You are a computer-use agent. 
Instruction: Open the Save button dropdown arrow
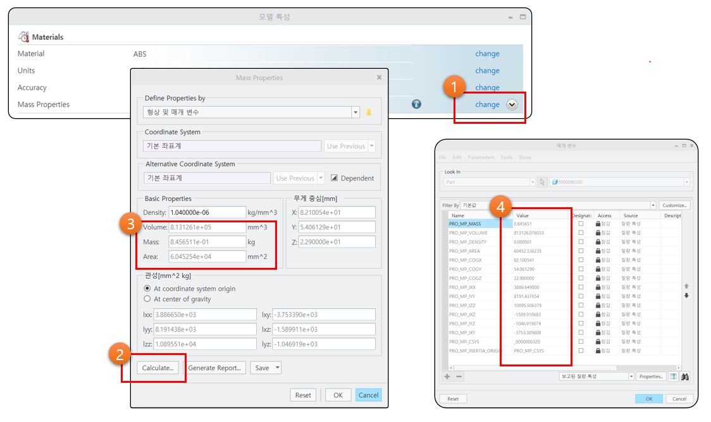pos(277,368)
